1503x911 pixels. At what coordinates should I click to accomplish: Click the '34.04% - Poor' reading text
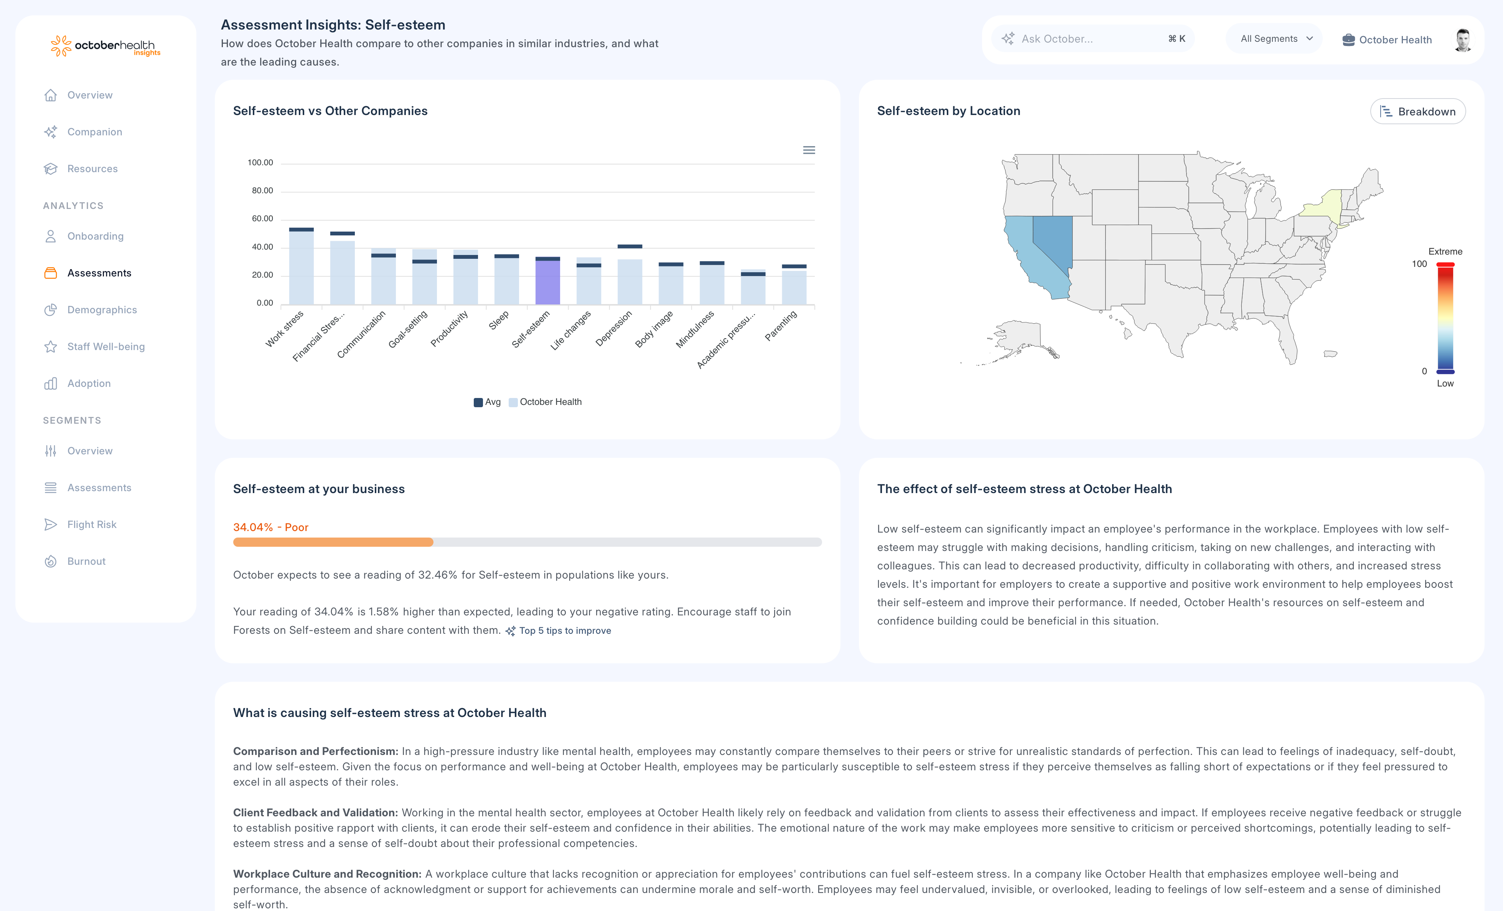(271, 528)
